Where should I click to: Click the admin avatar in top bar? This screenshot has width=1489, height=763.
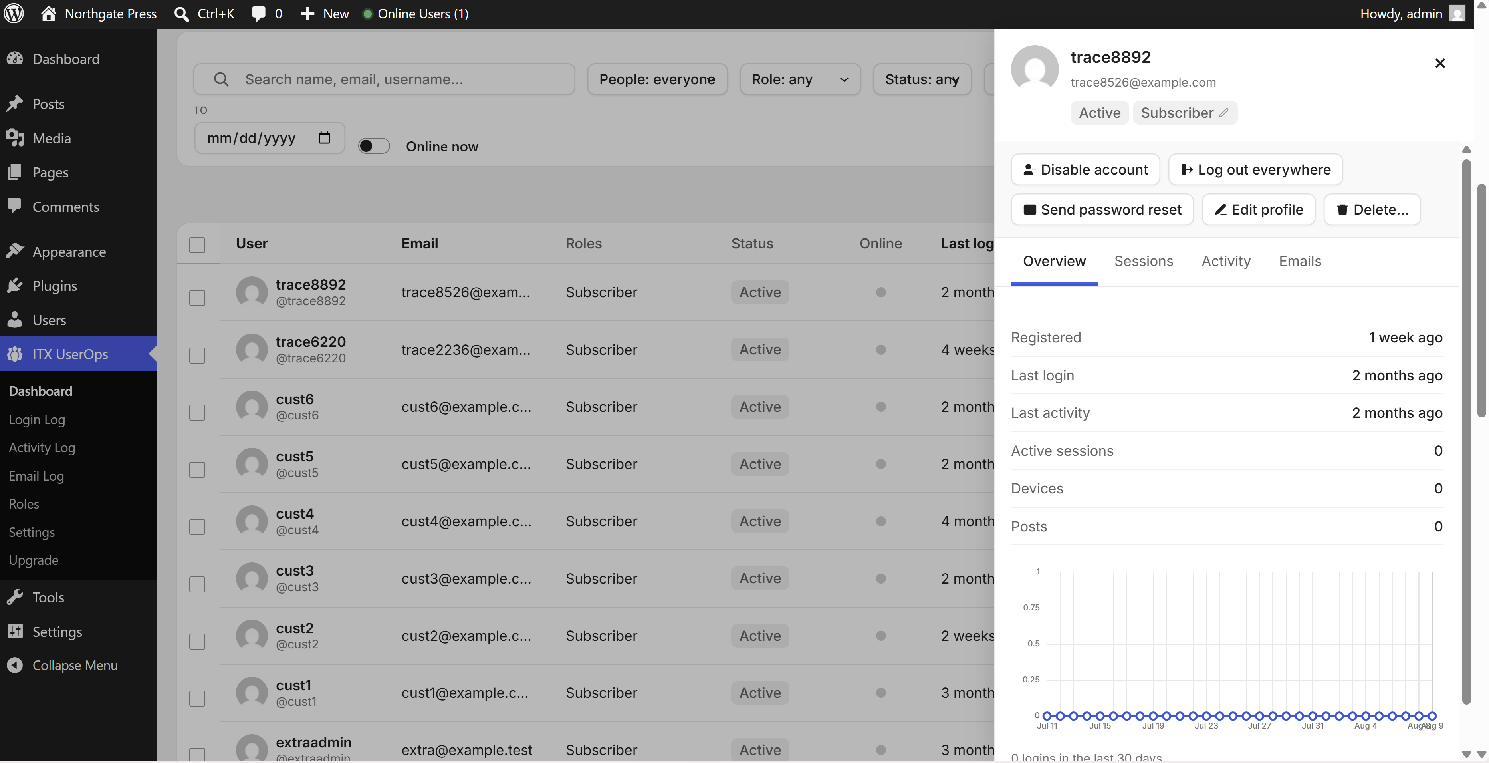click(1457, 14)
